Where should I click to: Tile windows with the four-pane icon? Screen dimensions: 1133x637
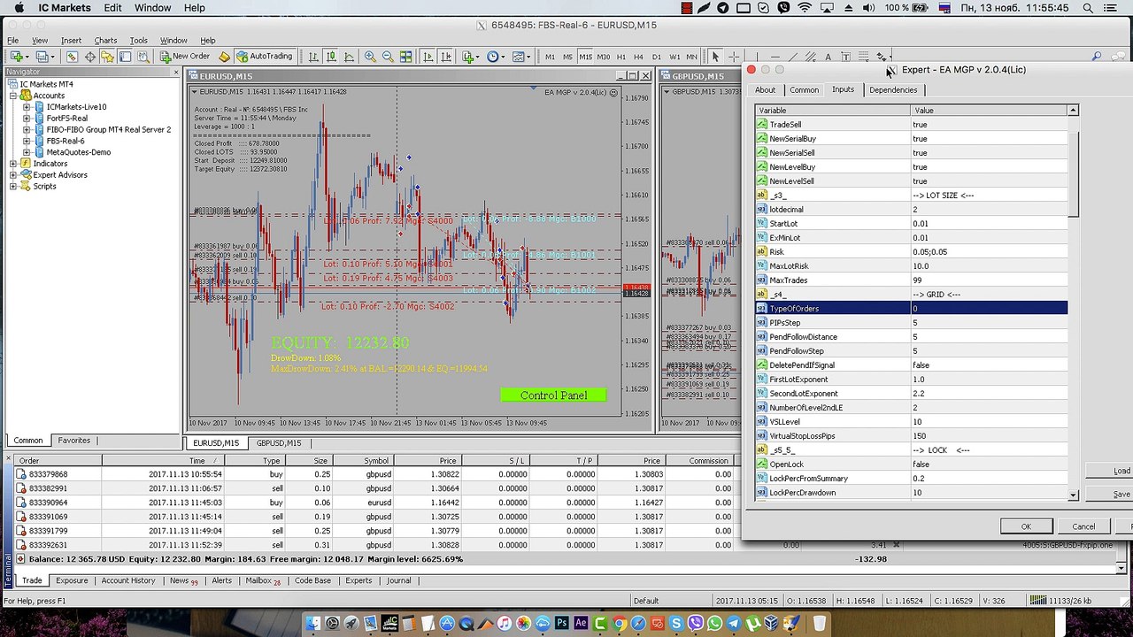405,57
